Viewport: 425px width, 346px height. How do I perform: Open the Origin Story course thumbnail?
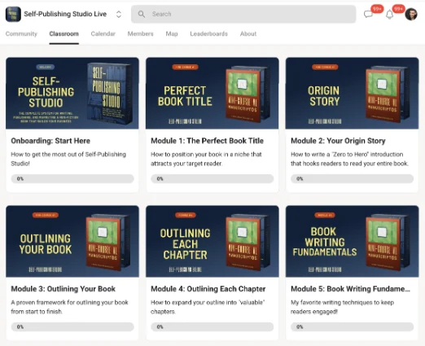point(352,93)
